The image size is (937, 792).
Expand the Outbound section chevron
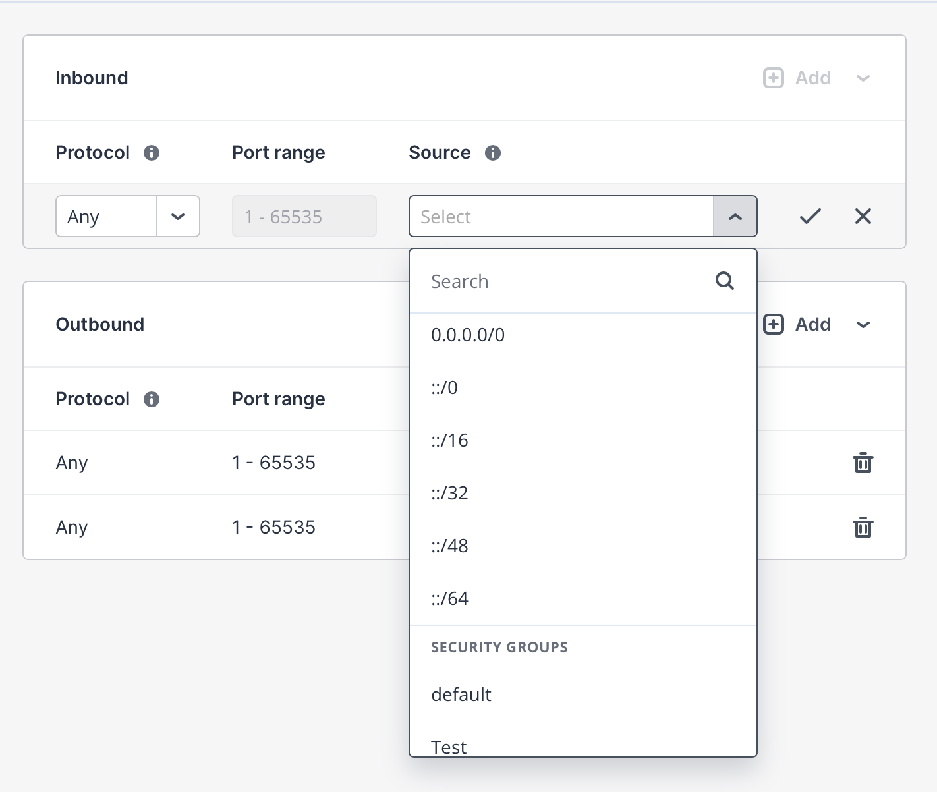tap(863, 325)
